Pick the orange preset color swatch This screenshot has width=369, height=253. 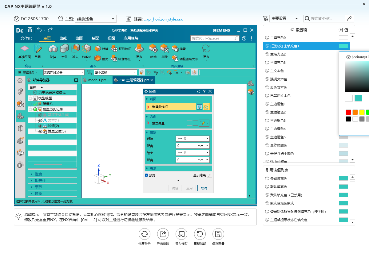(x=355, y=112)
